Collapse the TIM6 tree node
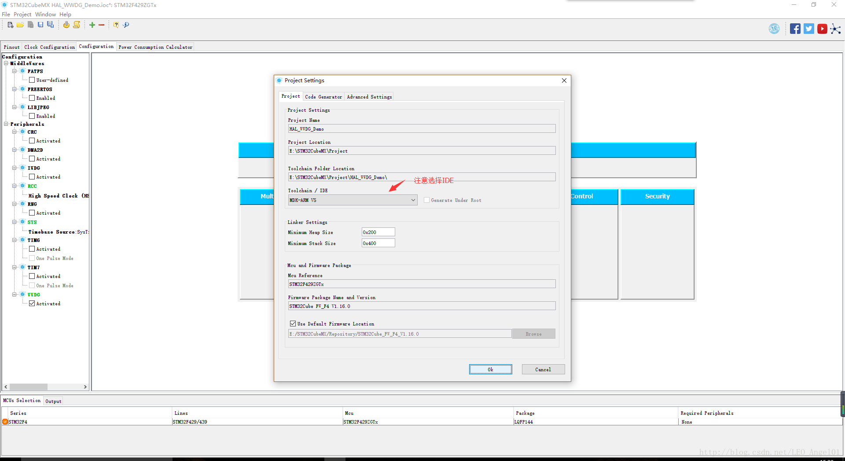845x461 pixels. pos(15,240)
